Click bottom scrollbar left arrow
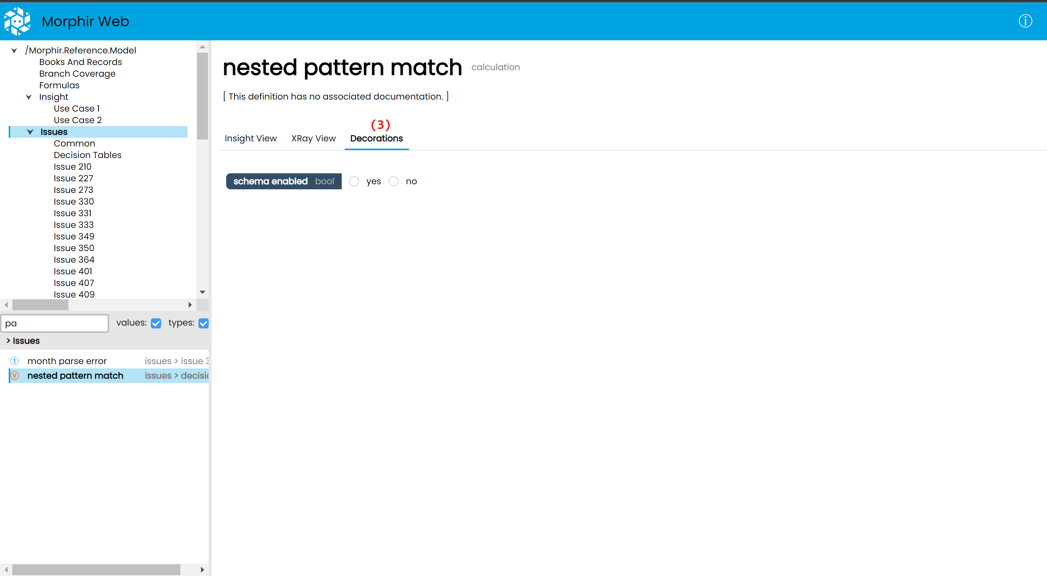The height and width of the screenshot is (577, 1047). click(x=6, y=570)
